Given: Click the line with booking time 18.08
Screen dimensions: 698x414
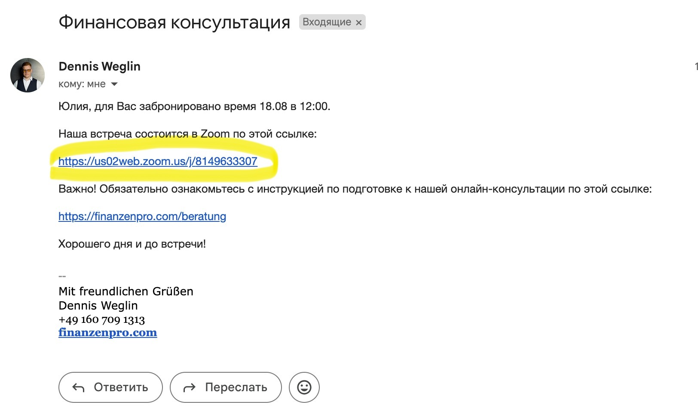Looking at the screenshot, I should point(194,106).
